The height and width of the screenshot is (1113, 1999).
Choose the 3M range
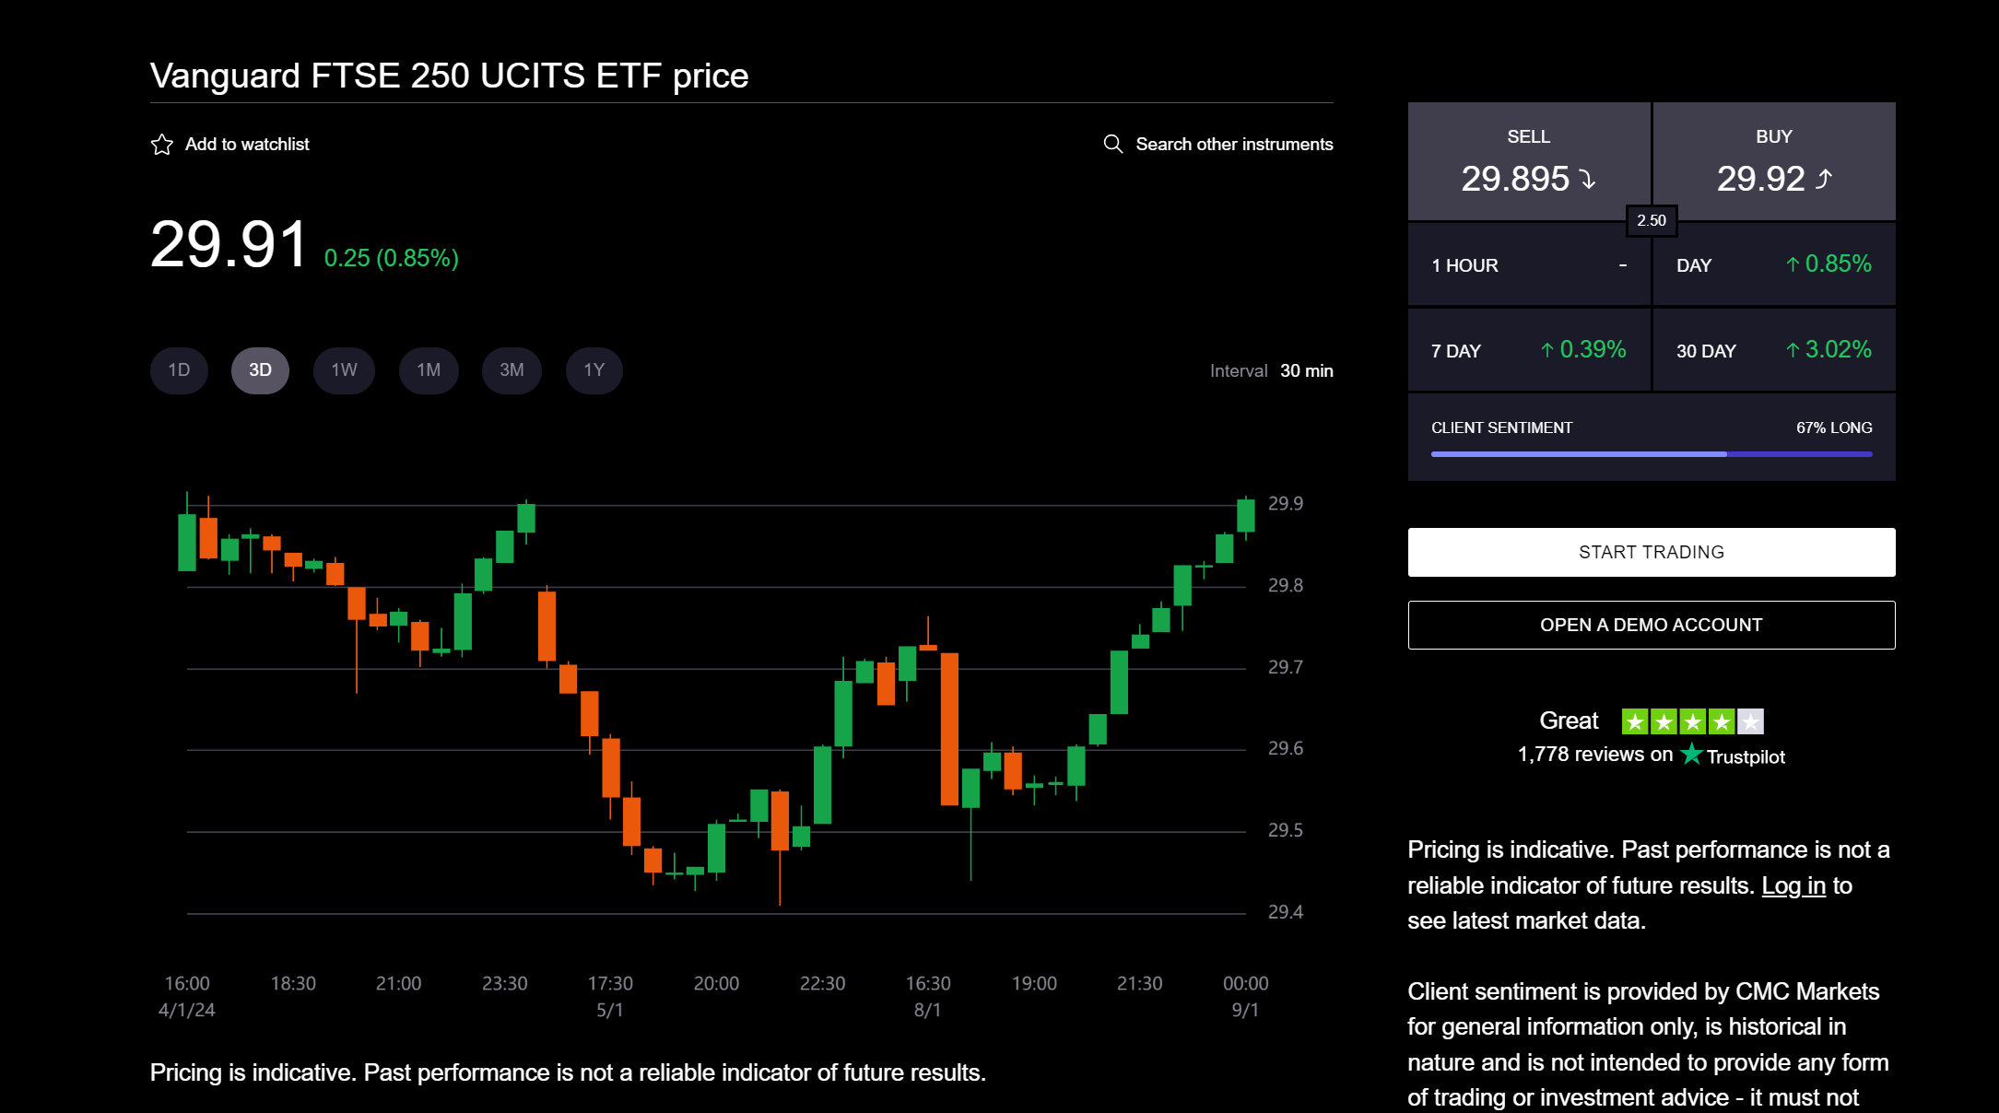(512, 370)
